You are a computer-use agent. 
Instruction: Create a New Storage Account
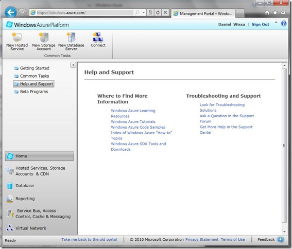pyautogui.click(x=44, y=42)
